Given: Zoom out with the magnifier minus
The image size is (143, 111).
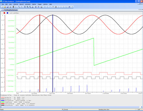Looking at the screenshot, I should (30, 7).
